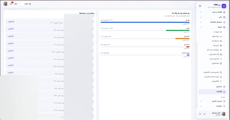230x120 pixels.
Task: Click the purple بیش از ۱۰ بار bar
Action: coord(188,55)
